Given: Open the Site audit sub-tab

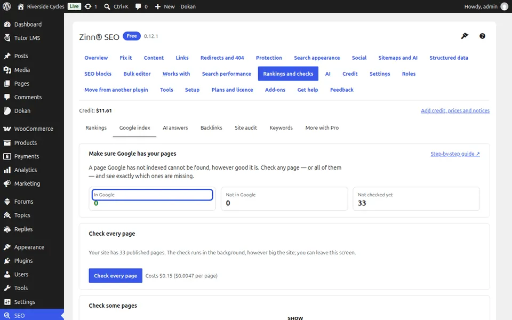Looking at the screenshot, I should pyautogui.click(x=246, y=127).
